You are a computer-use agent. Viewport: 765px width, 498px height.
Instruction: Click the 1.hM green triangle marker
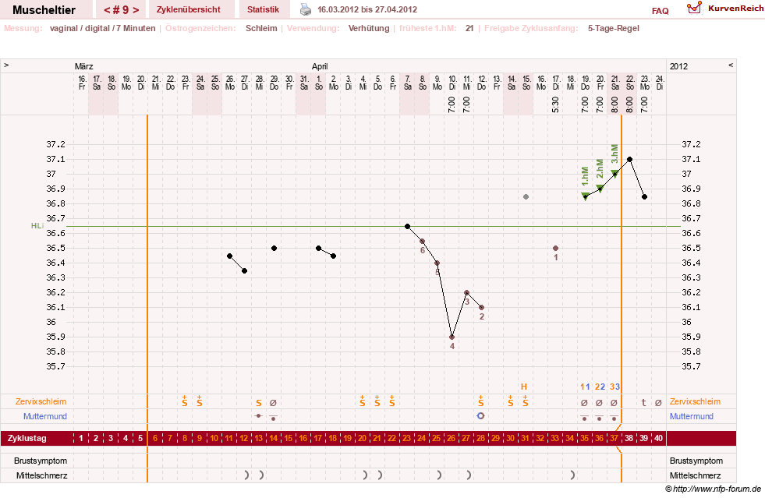coord(586,196)
